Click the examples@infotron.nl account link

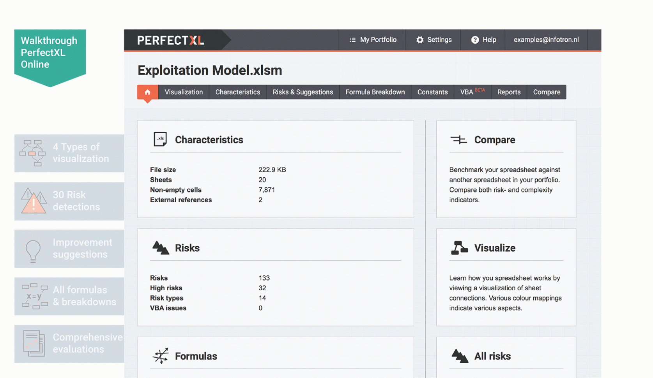point(546,40)
